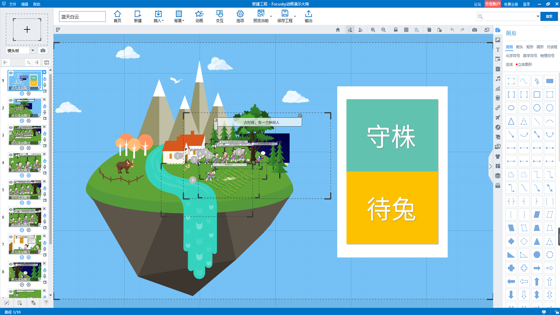Click the pause button under frame 1

(22, 94)
